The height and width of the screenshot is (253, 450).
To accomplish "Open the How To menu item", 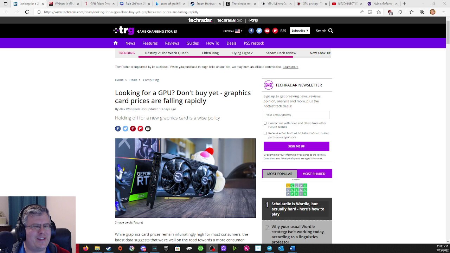I will (x=212, y=43).
